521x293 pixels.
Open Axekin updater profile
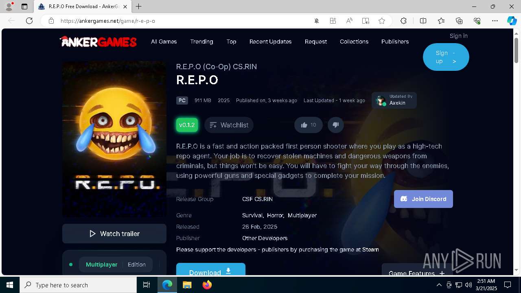(x=394, y=100)
